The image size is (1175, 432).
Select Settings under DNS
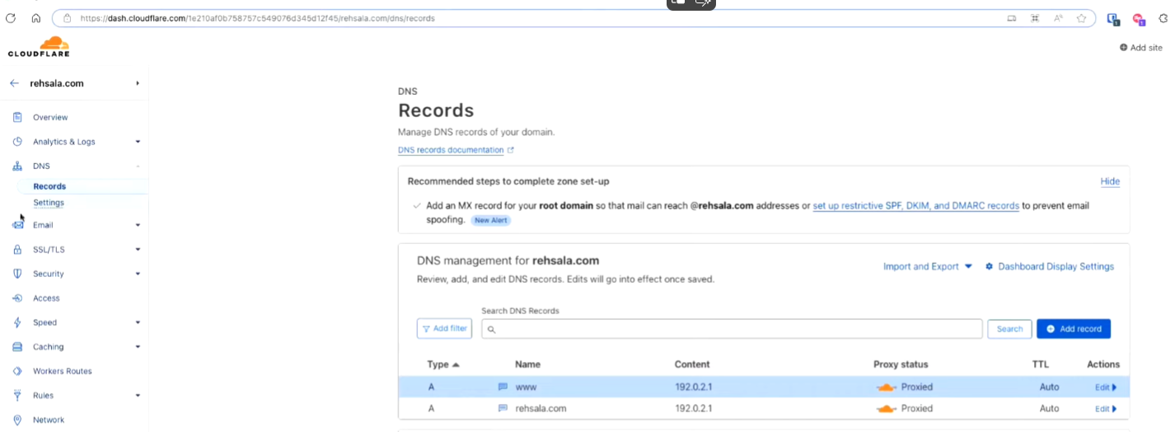click(x=49, y=203)
